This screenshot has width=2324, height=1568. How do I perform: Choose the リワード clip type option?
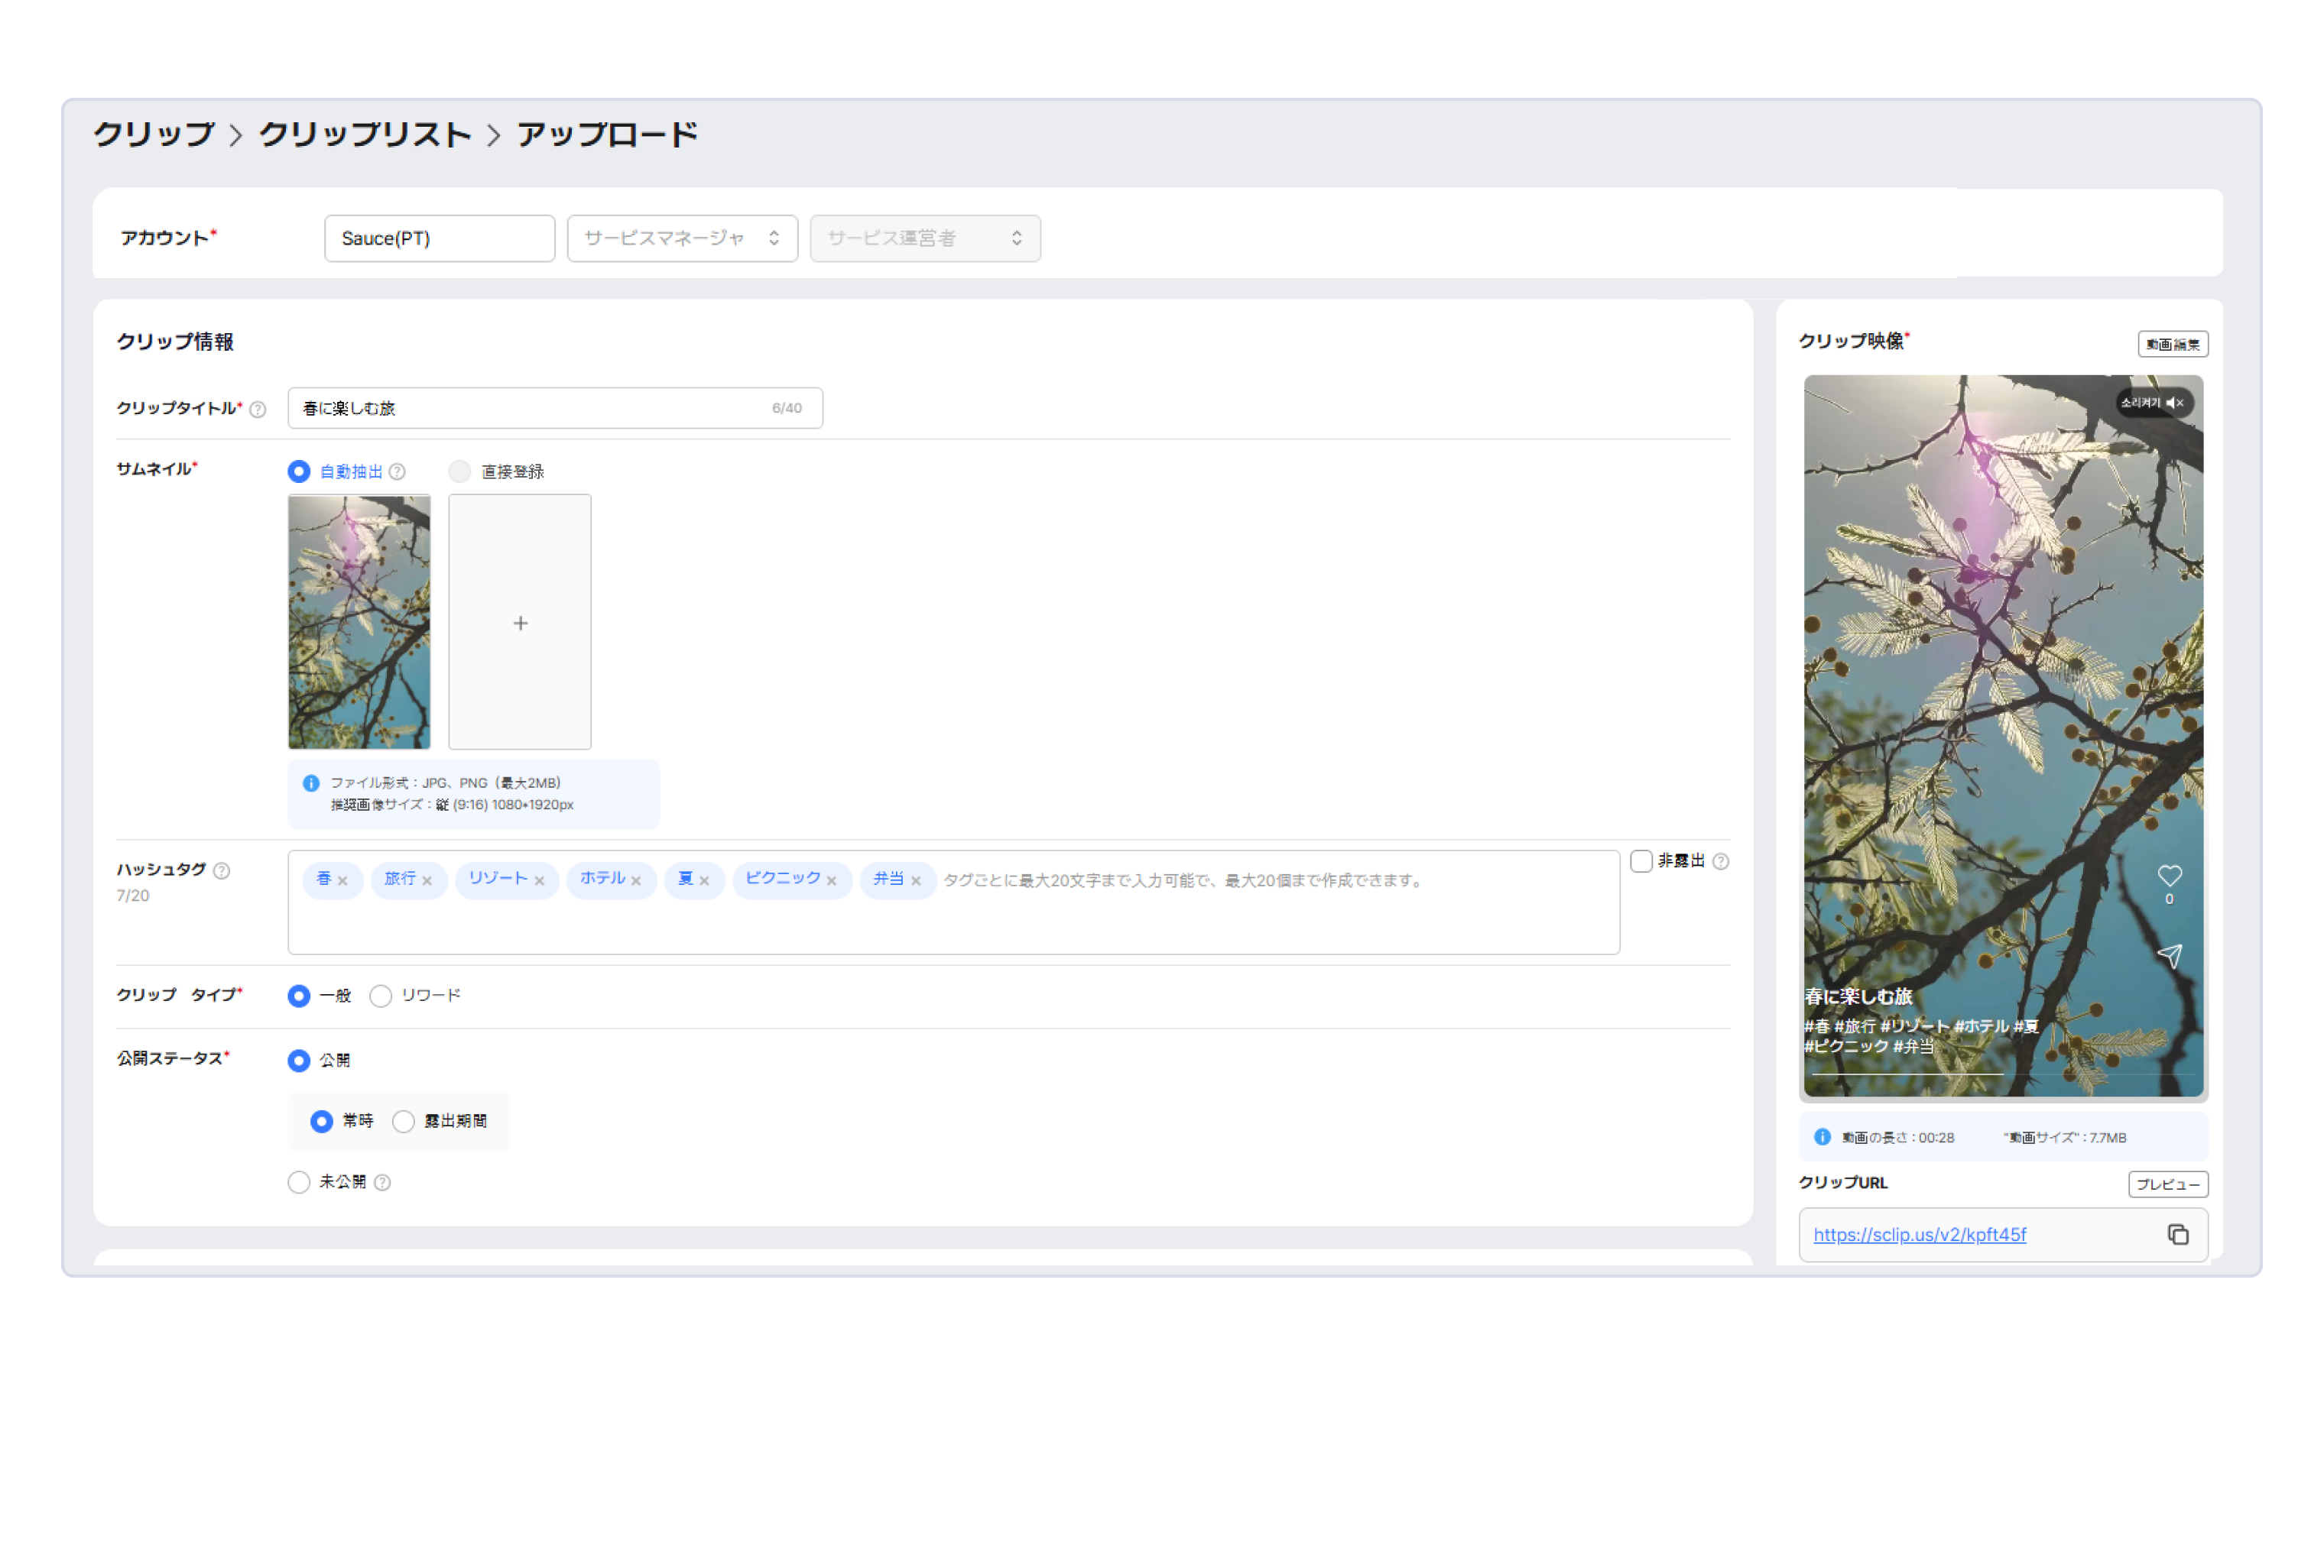pyautogui.click(x=380, y=996)
